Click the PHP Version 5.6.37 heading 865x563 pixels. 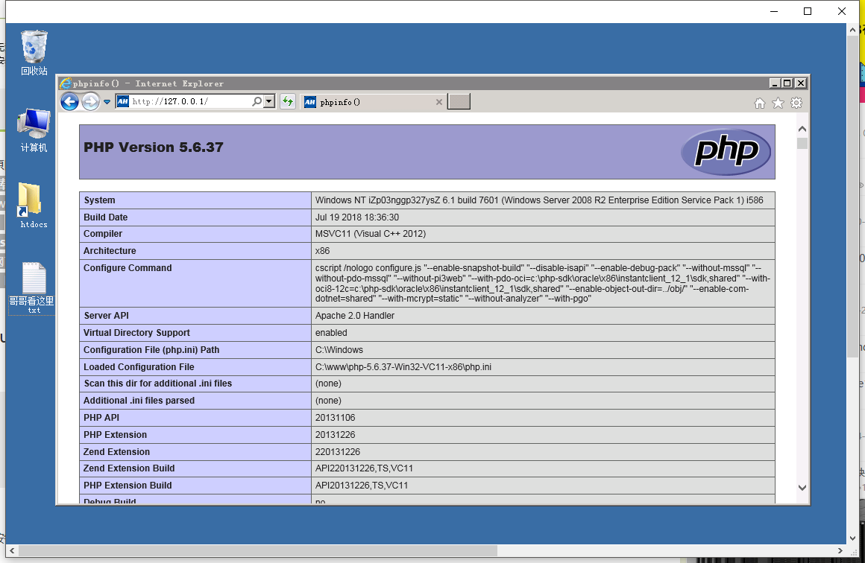pyautogui.click(x=154, y=147)
